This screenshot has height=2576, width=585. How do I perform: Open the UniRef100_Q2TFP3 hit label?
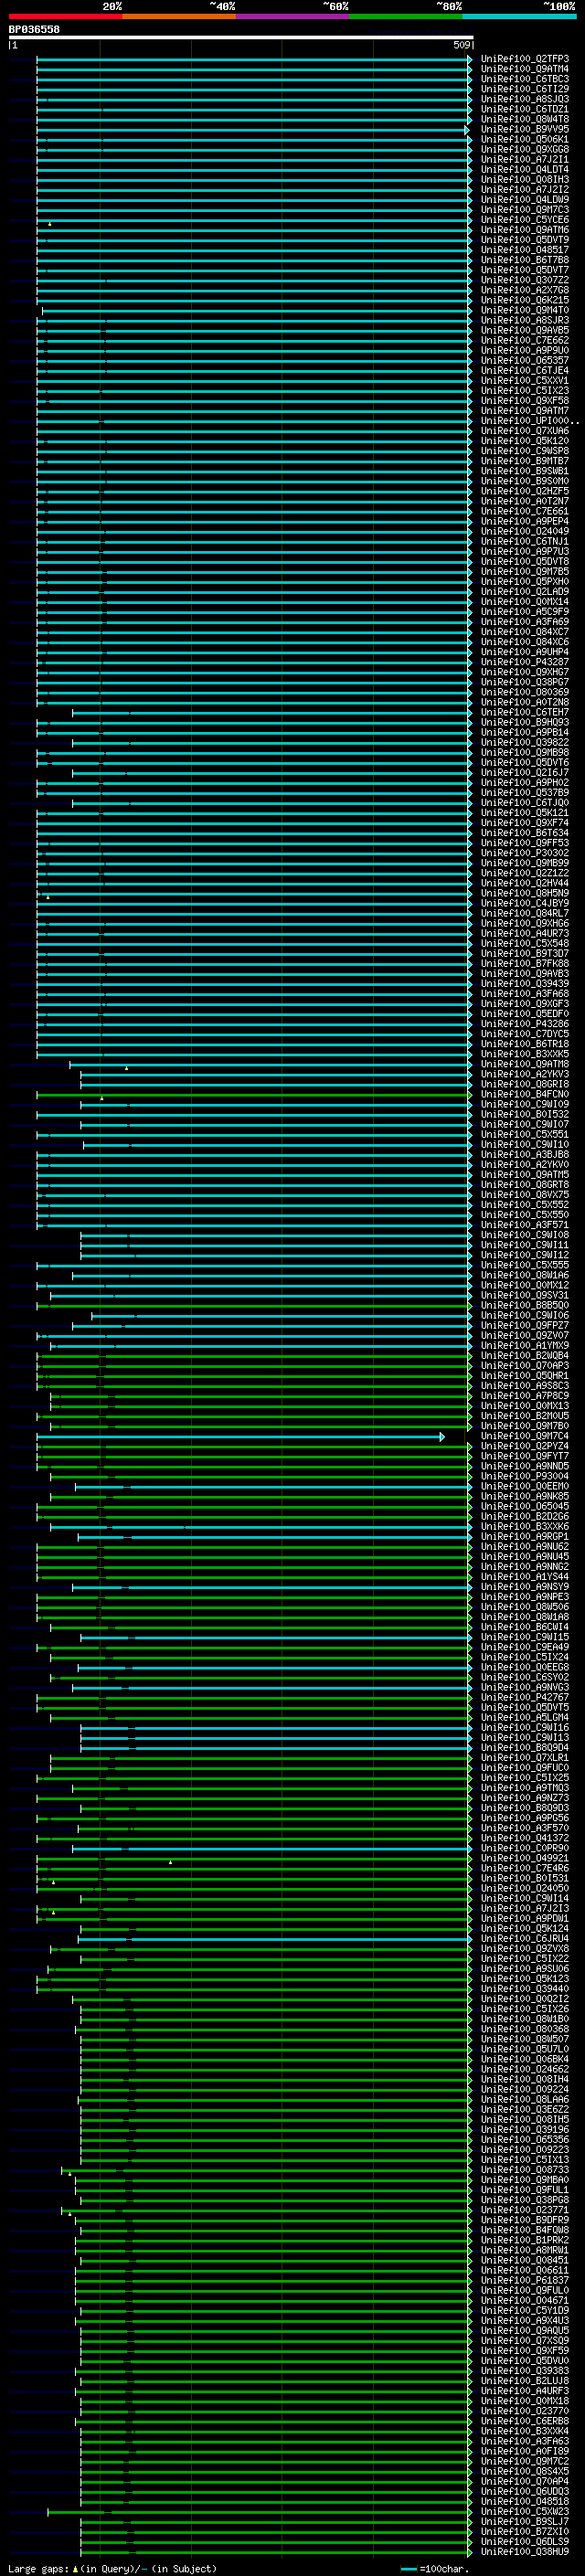tap(524, 59)
